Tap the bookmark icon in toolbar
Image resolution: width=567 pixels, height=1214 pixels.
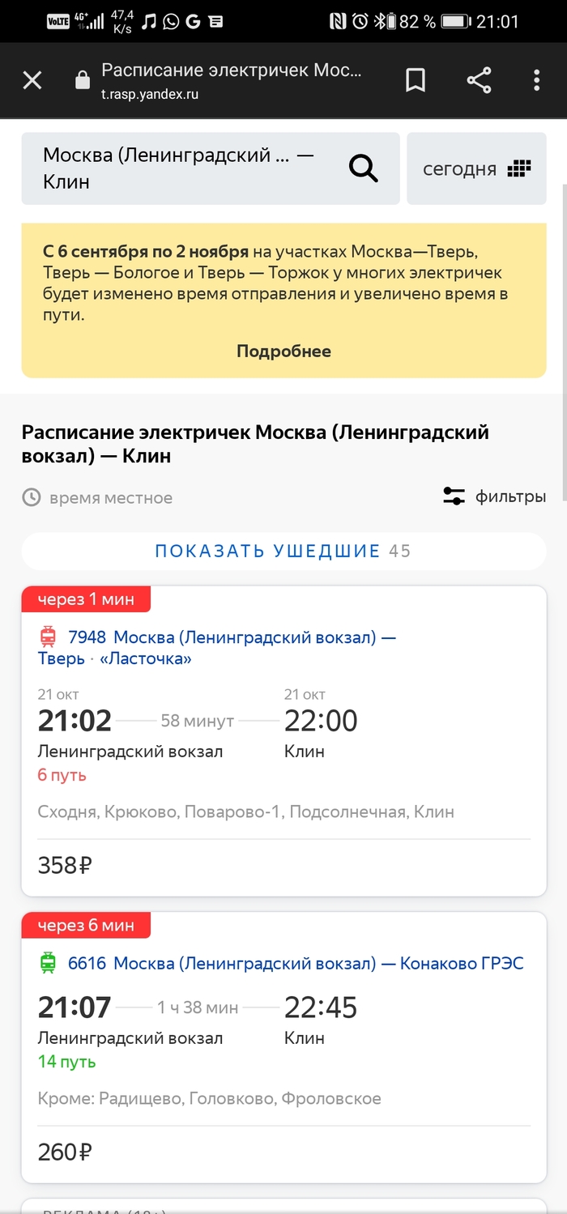(x=416, y=80)
